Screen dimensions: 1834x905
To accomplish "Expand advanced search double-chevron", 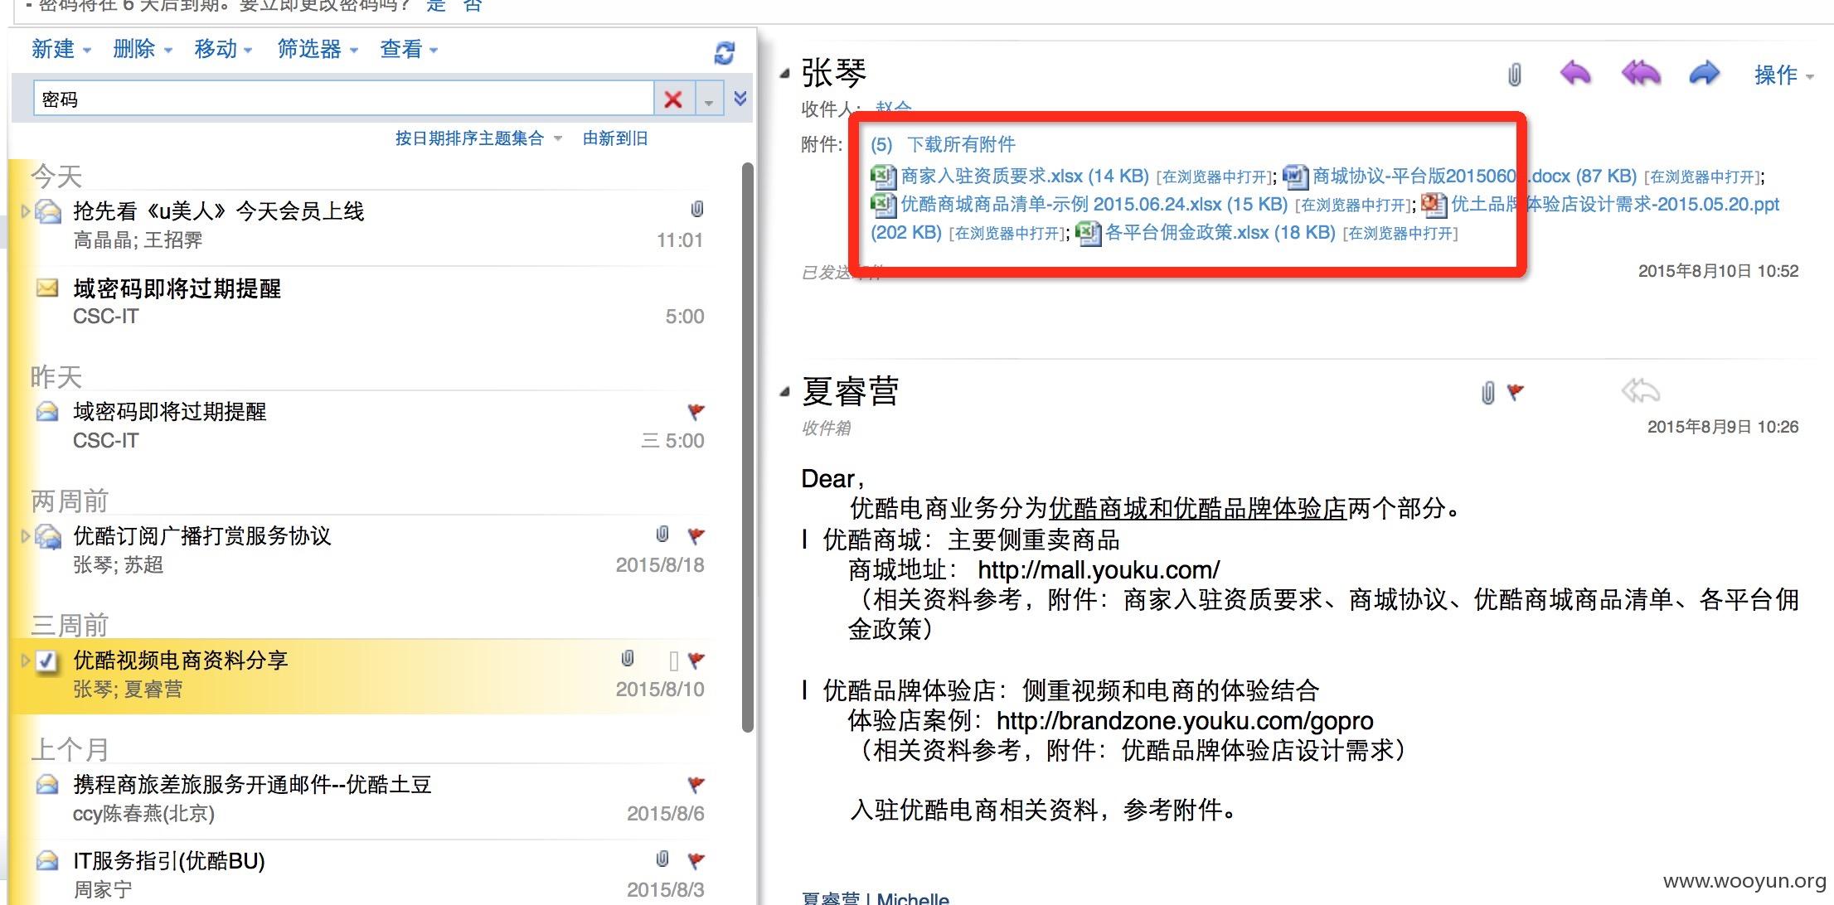I will (x=740, y=99).
